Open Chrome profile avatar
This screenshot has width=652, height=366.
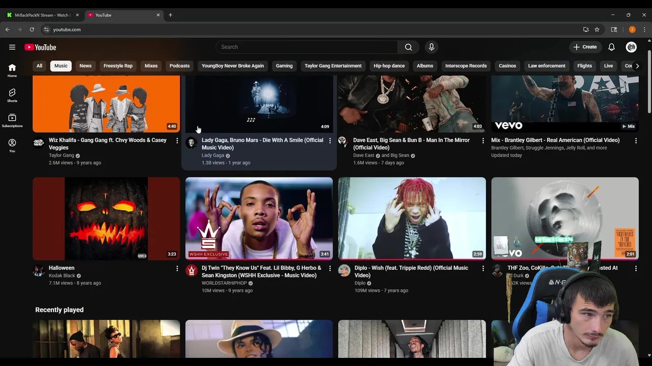point(632,29)
